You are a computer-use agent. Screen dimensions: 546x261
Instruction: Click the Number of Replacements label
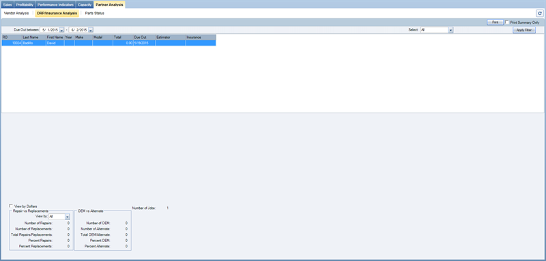click(x=34, y=229)
